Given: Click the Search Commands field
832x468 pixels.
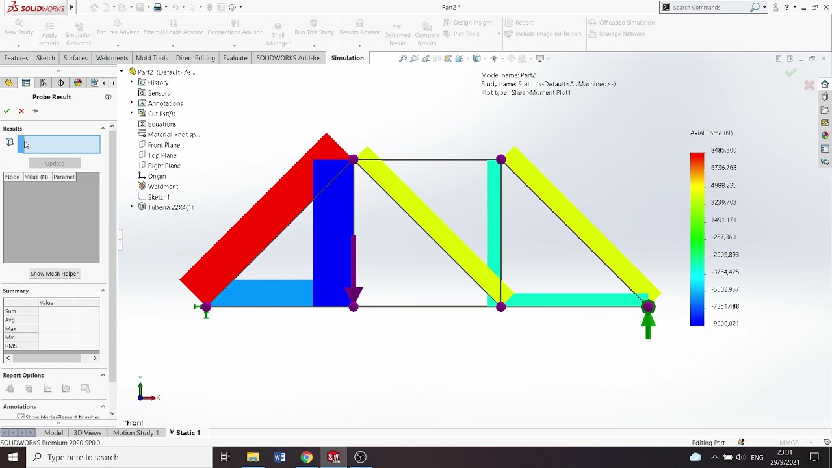Looking at the screenshot, I should click(x=711, y=7).
